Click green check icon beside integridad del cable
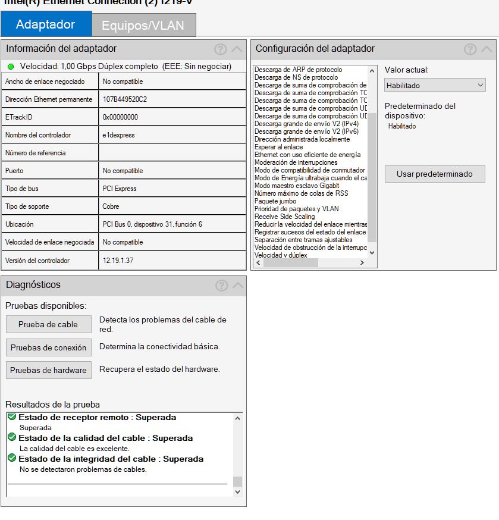The image size is (499, 520). click(x=12, y=458)
